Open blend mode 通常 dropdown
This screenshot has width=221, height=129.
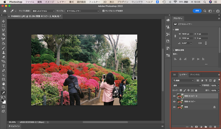click(x=187, y=85)
